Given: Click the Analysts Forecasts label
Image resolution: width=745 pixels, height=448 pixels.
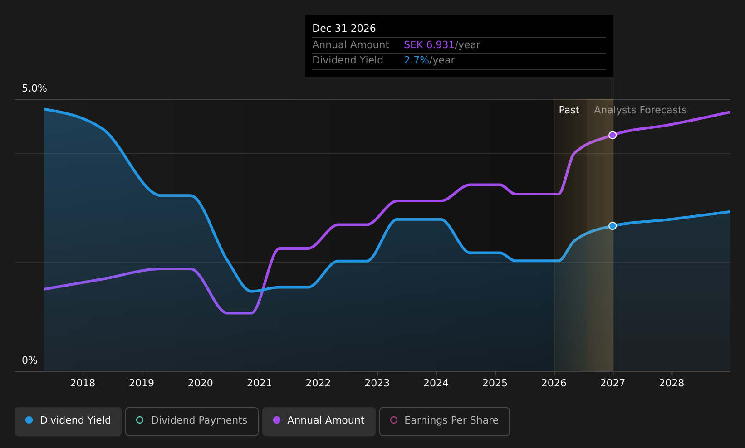Looking at the screenshot, I should 640,110.
